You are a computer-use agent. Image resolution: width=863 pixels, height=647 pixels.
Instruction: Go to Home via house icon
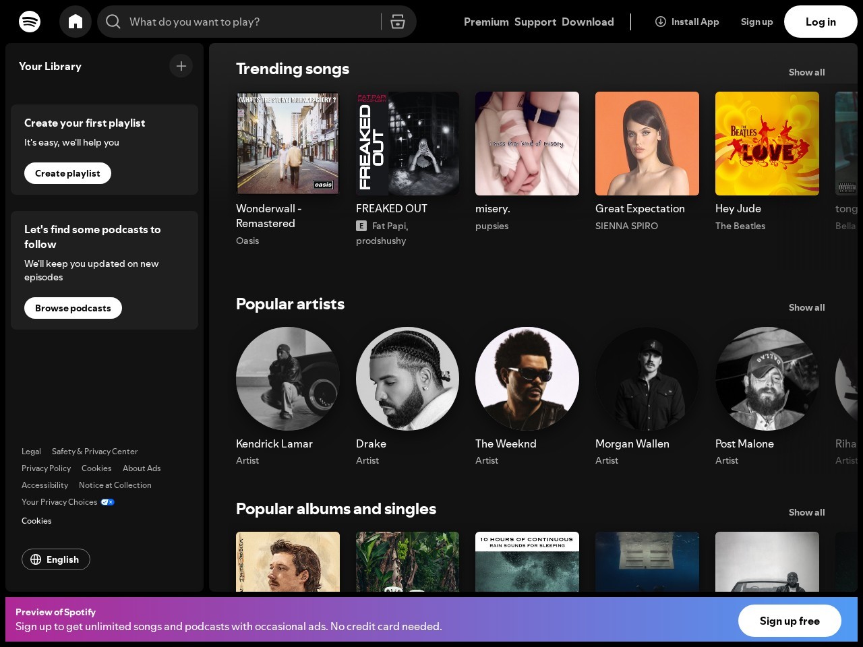76,22
